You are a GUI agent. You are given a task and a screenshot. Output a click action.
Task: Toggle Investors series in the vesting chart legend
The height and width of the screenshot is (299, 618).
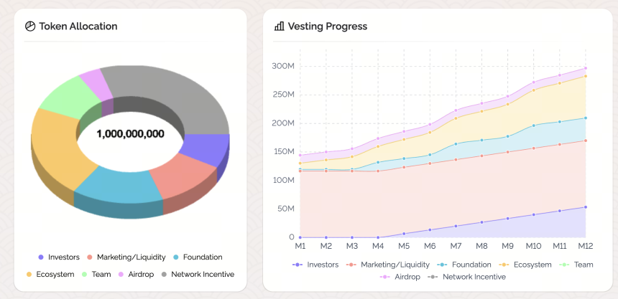(x=315, y=265)
